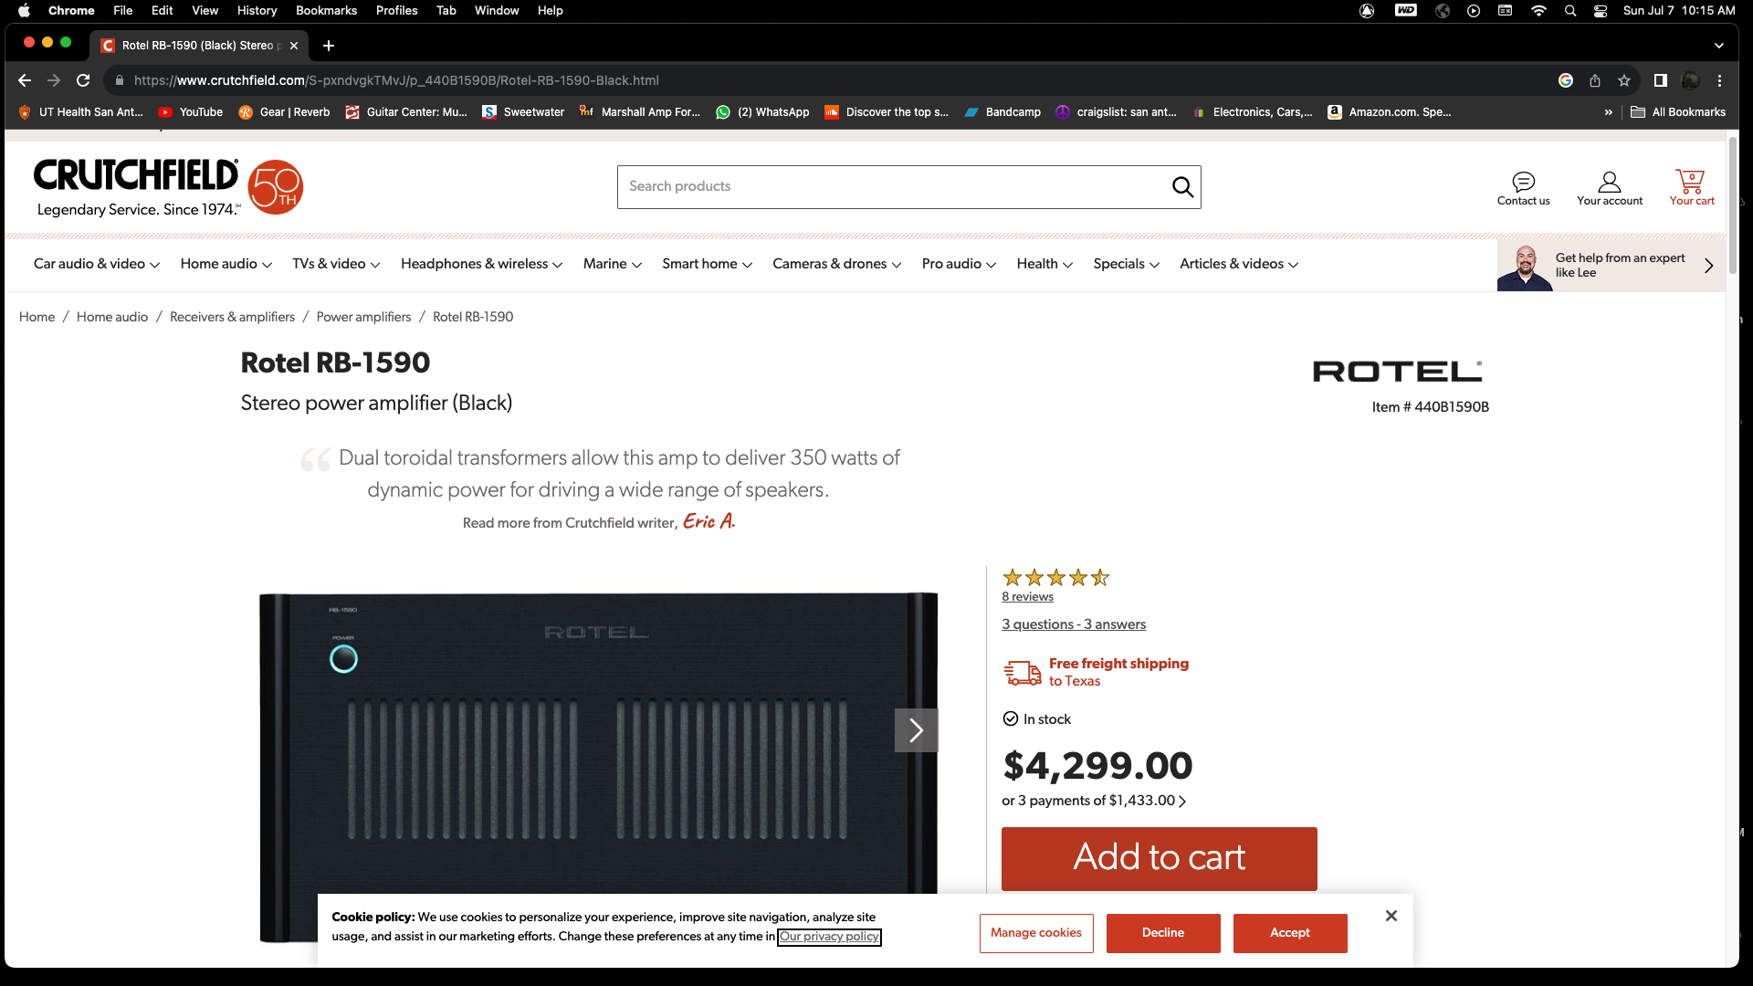The image size is (1753, 986).
Task: Open a new browser tab
Action: tap(329, 46)
